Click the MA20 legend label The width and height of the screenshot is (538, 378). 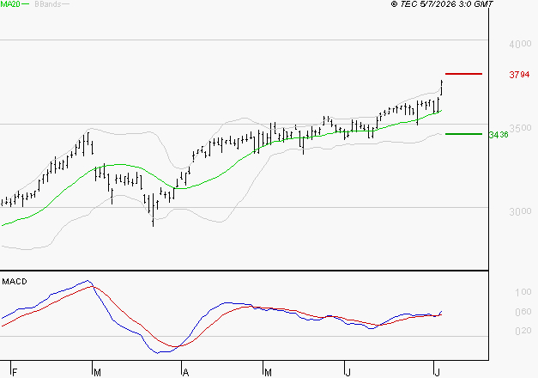[x=10, y=4]
